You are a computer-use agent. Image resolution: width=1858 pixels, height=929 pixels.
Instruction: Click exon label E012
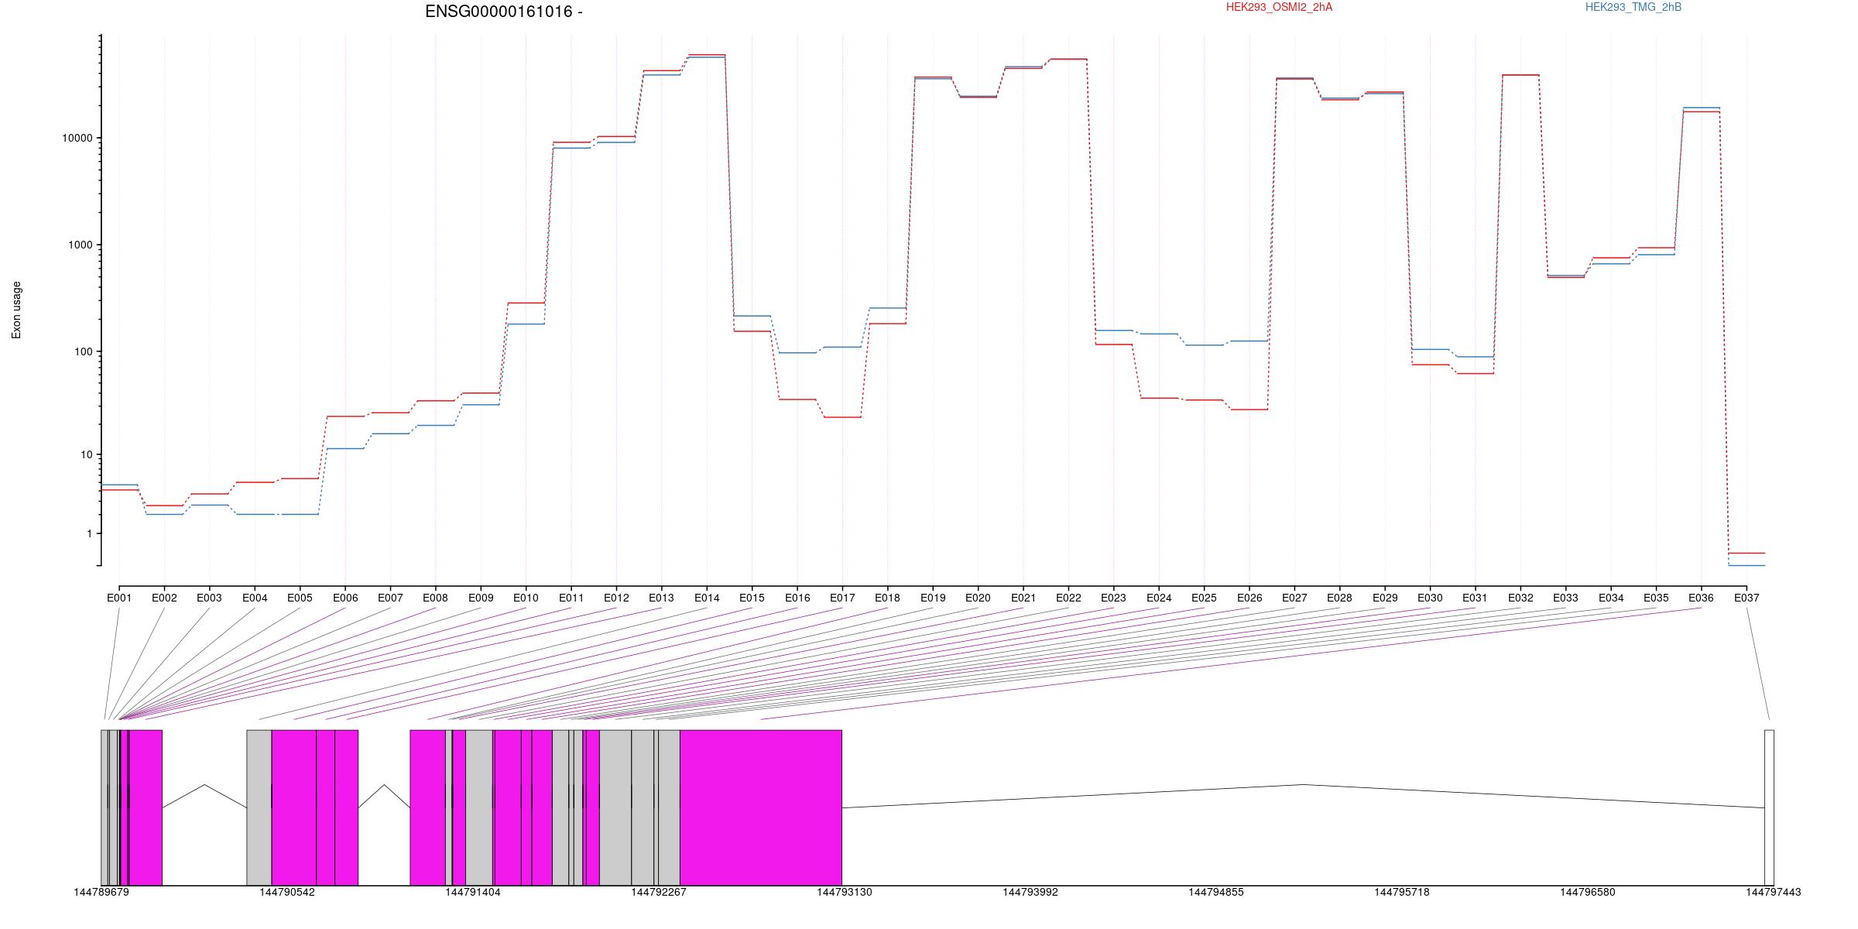(616, 598)
